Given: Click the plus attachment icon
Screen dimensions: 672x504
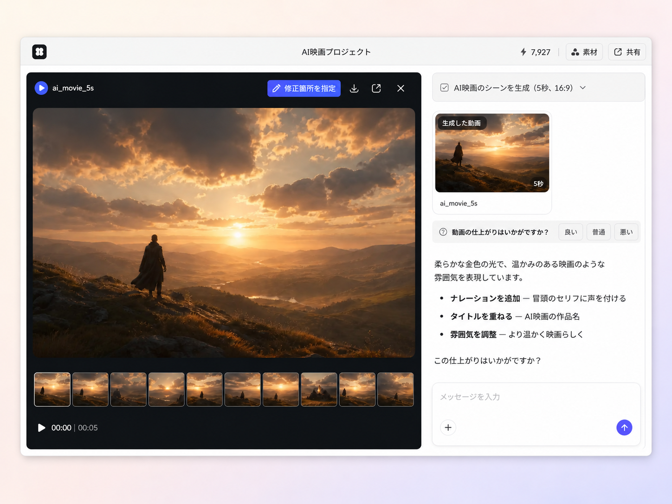Looking at the screenshot, I should tap(448, 427).
